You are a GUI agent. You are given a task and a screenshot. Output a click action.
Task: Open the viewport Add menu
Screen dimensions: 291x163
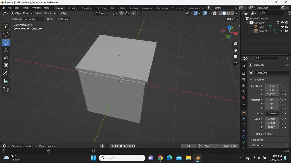56,13
